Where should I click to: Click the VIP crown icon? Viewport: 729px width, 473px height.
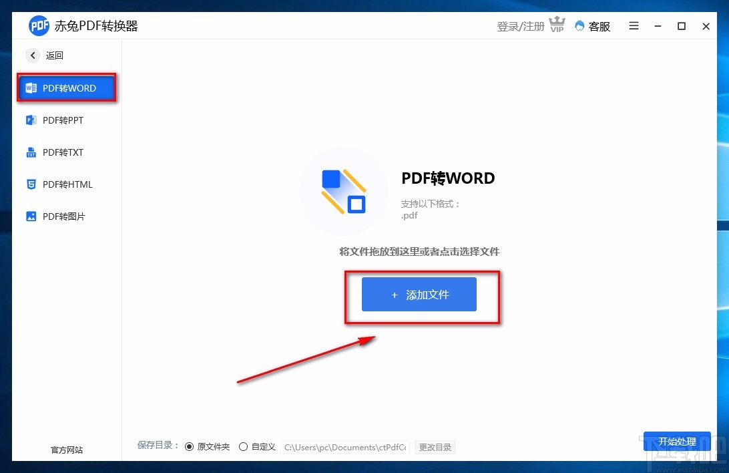tap(557, 25)
